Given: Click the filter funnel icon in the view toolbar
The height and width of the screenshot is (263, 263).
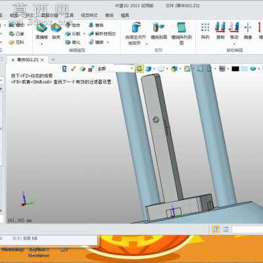Looking at the screenshot, I should (x=91, y=69).
